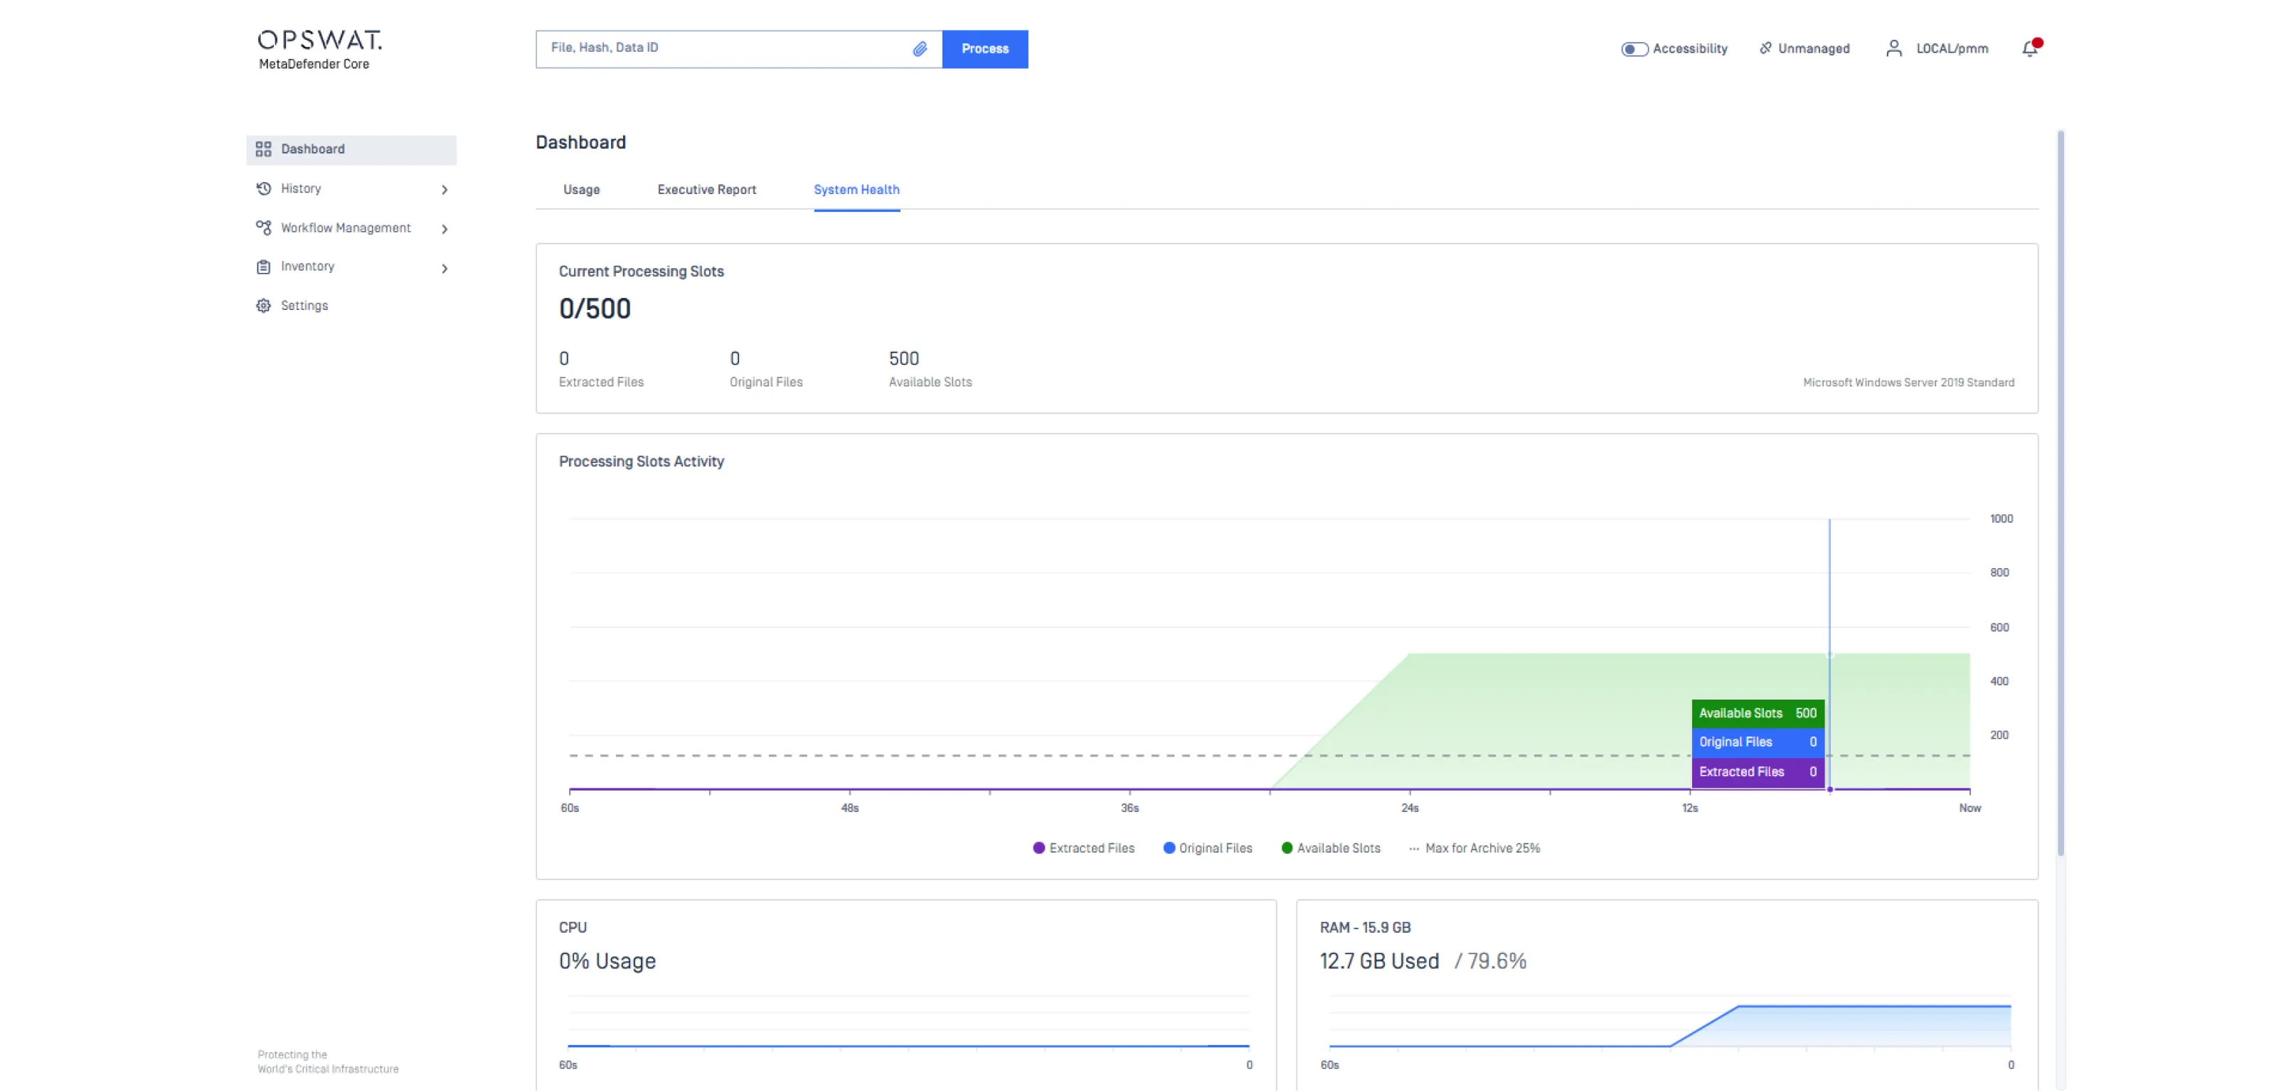
Task: Click the Settings gear icon in sidebar
Action: (263, 306)
